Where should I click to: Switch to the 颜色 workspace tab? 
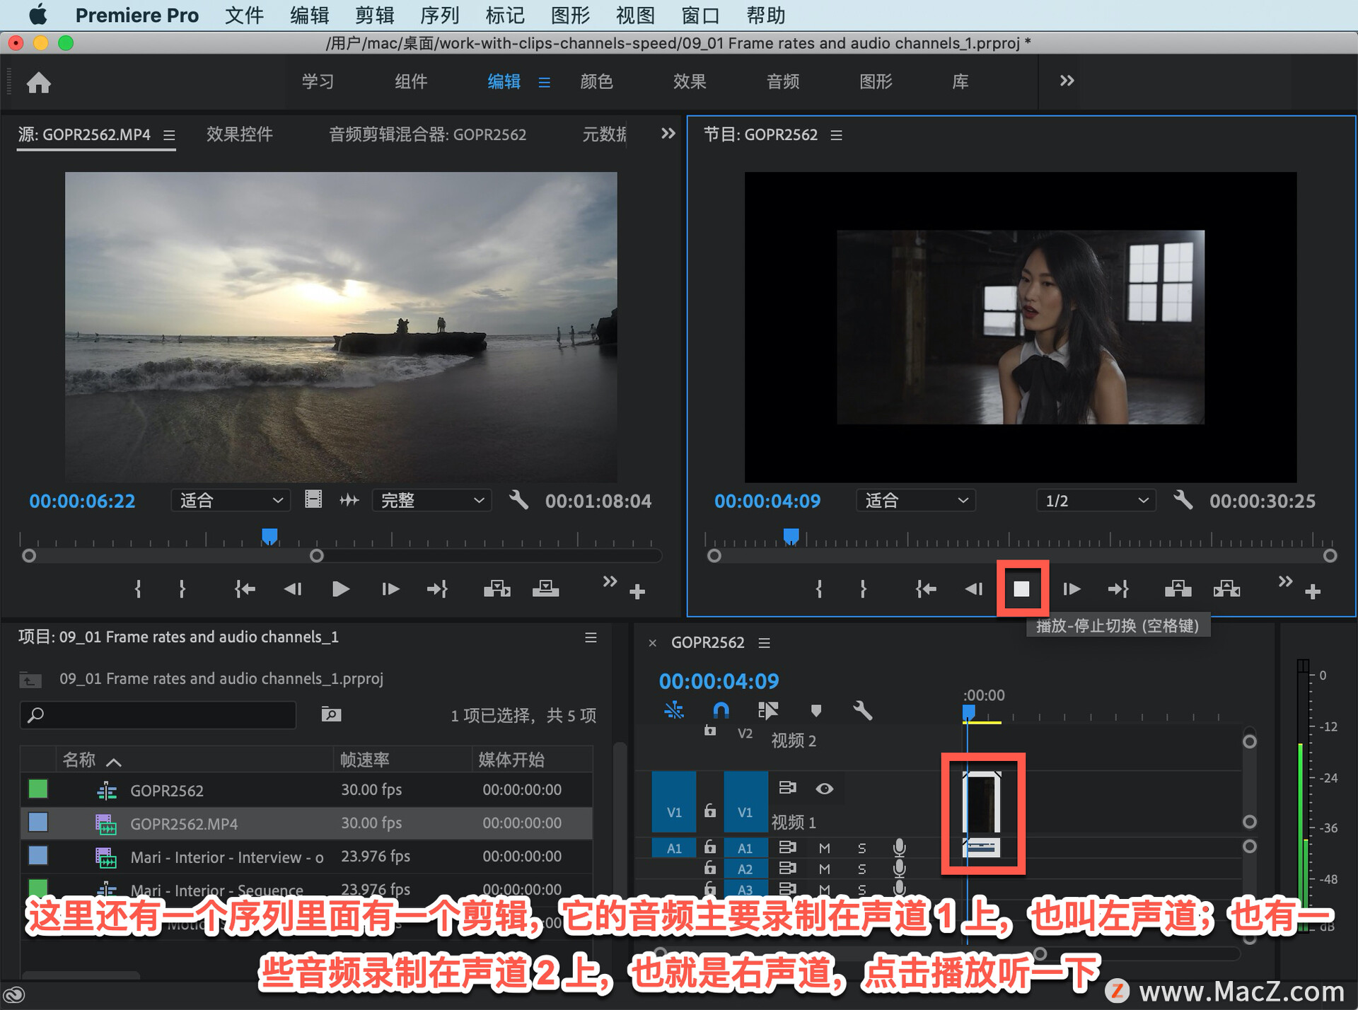click(x=598, y=81)
